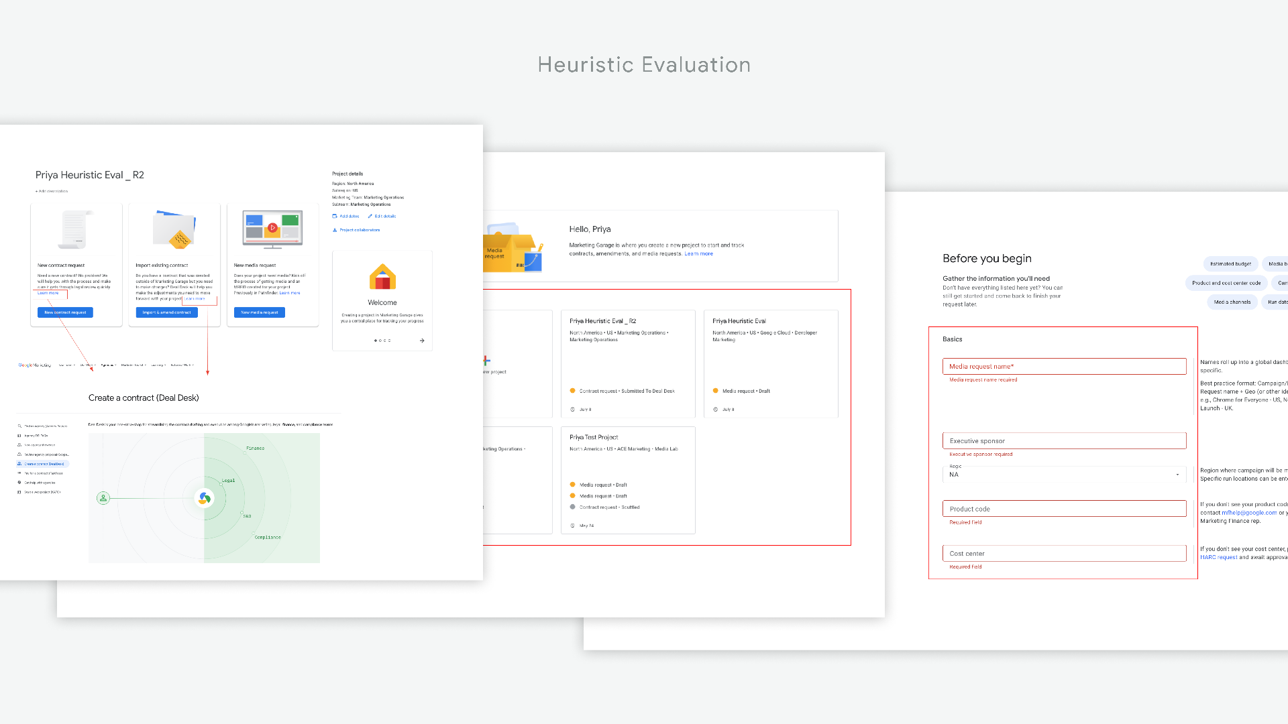Open Learn more in Import existing contract card
The width and height of the screenshot is (1288, 724).
point(195,299)
